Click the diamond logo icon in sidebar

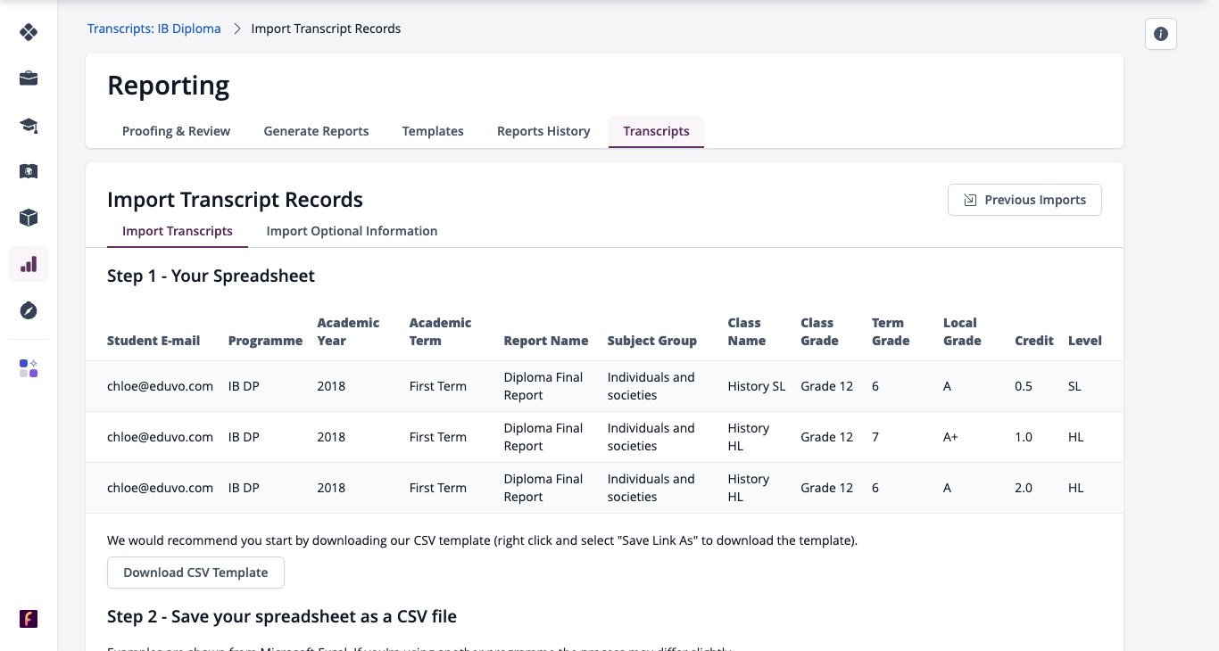coord(29,32)
